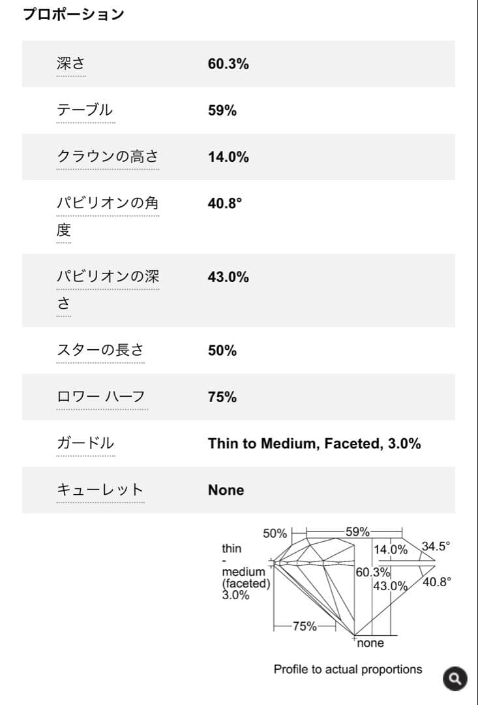Click the 34.5° crown angle on diagram
This screenshot has width=478, height=705.
[436, 547]
